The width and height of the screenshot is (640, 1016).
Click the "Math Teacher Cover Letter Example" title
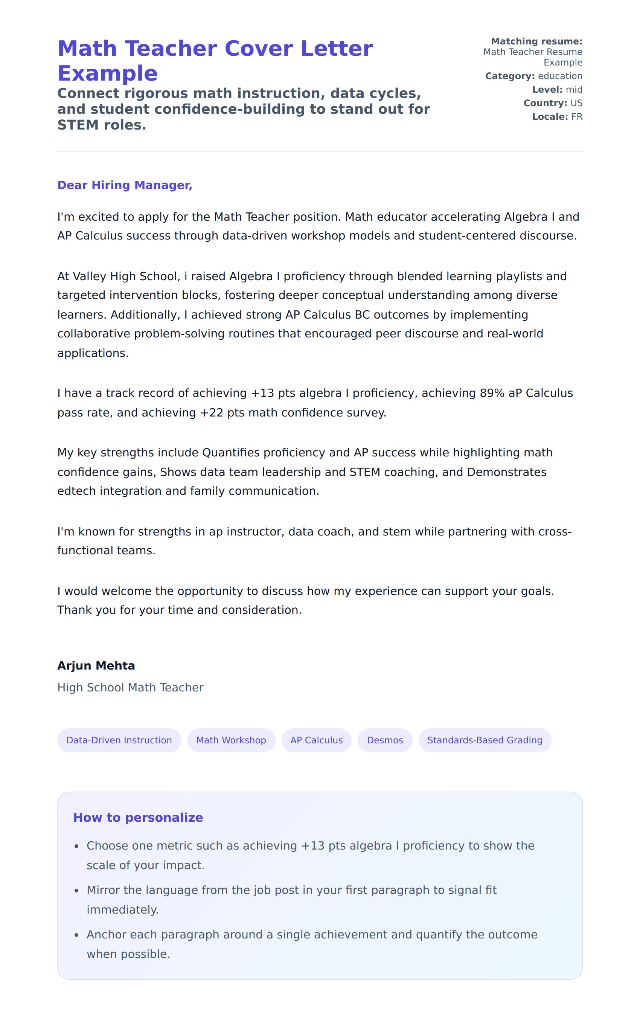[x=215, y=60]
